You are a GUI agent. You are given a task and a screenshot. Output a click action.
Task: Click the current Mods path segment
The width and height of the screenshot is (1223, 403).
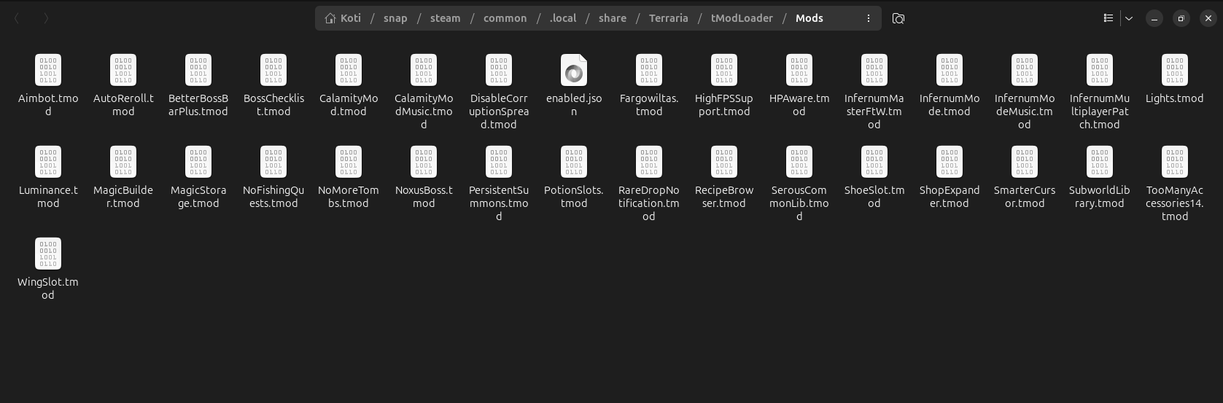point(809,18)
